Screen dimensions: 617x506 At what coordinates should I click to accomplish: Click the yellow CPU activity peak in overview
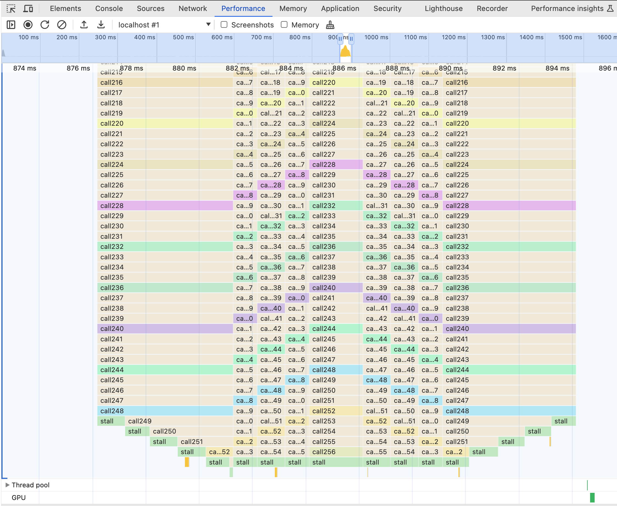tap(346, 51)
